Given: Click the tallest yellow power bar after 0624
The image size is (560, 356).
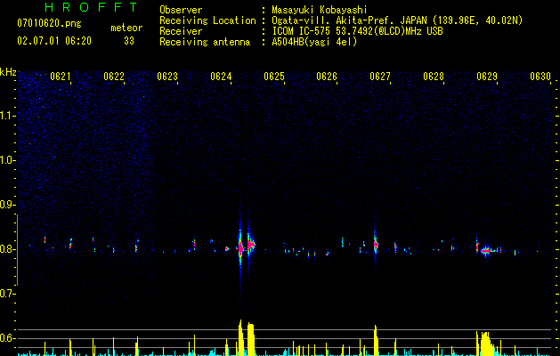Looking at the screenshot, I should pyautogui.click(x=240, y=337).
